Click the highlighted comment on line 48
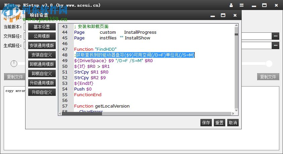The height and width of the screenshot is (154, 283). pos(135,55)
